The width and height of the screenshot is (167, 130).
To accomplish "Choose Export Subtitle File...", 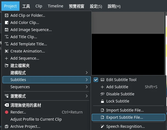I will 124,117.
